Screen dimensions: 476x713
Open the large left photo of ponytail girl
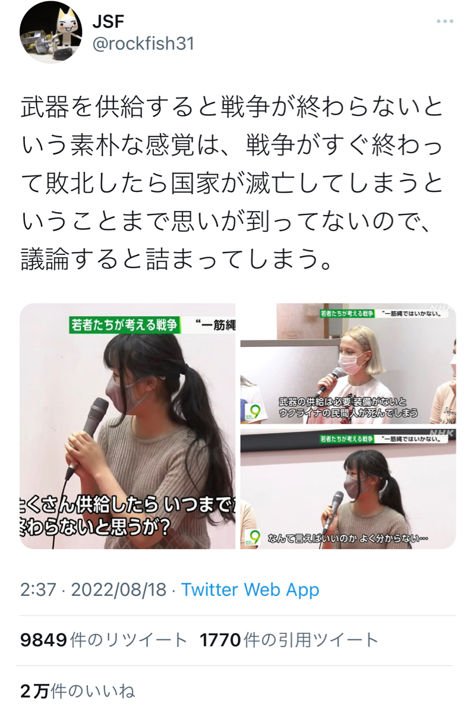pos(128,426)
